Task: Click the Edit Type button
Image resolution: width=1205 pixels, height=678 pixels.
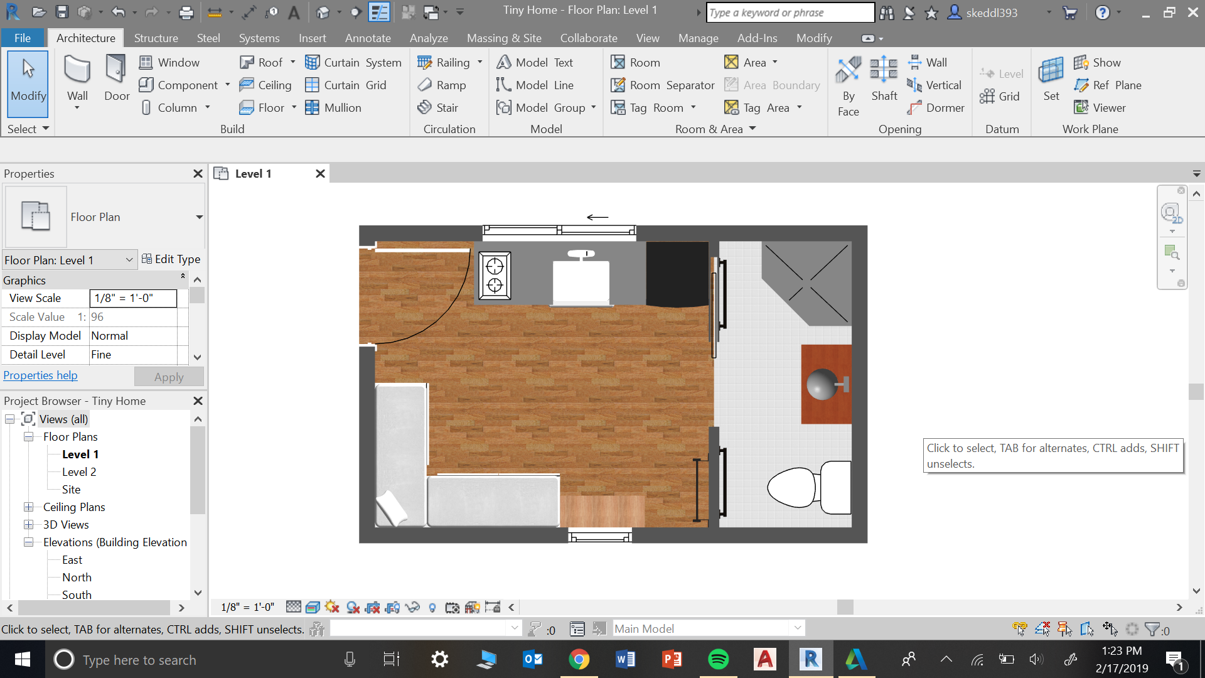Action: (171, 259)
